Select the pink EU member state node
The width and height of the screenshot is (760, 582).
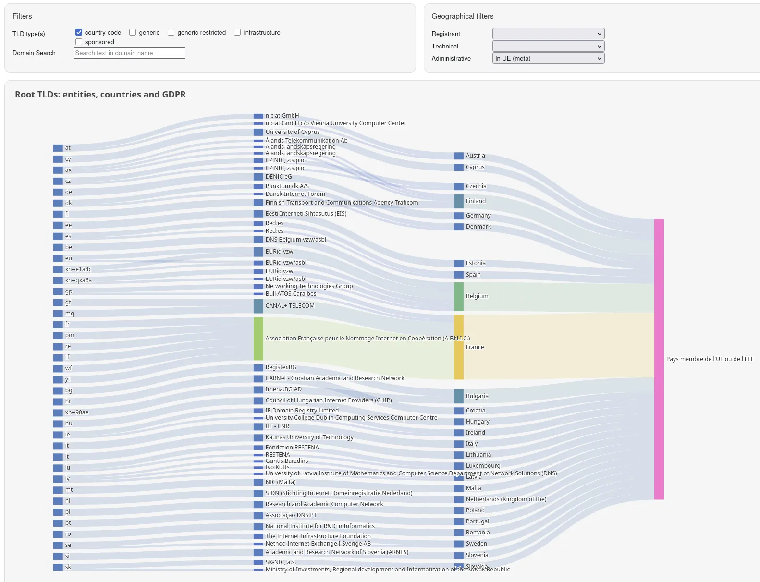[x=659, y=359]
